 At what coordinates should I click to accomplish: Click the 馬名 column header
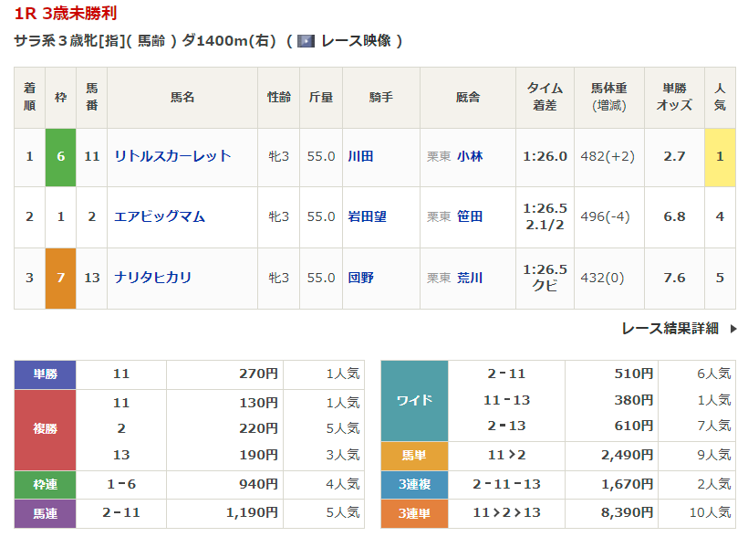[182, 97]
